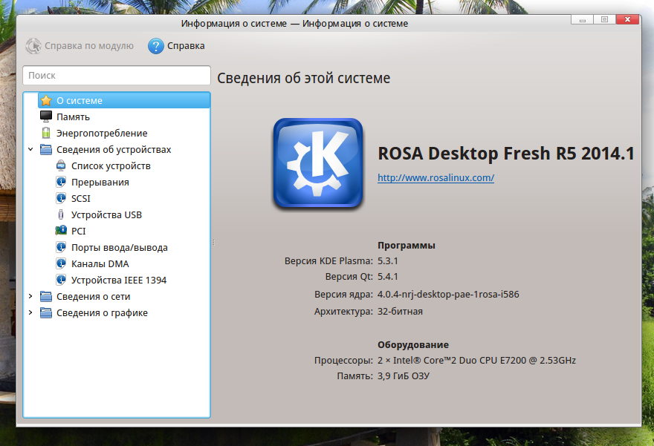Expand the Сведения о графике branch
654x446 pixels.
click(x=30, y=312)
